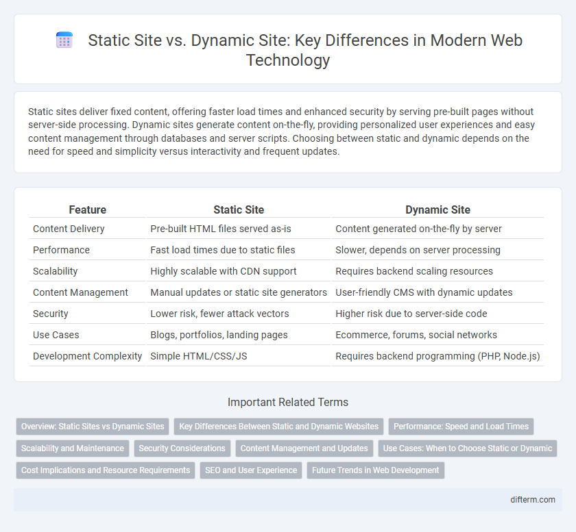Select 'Lower risk, fewer attack vectors' cell
Viewport: 576px width, 532px height.
[239, 314]
